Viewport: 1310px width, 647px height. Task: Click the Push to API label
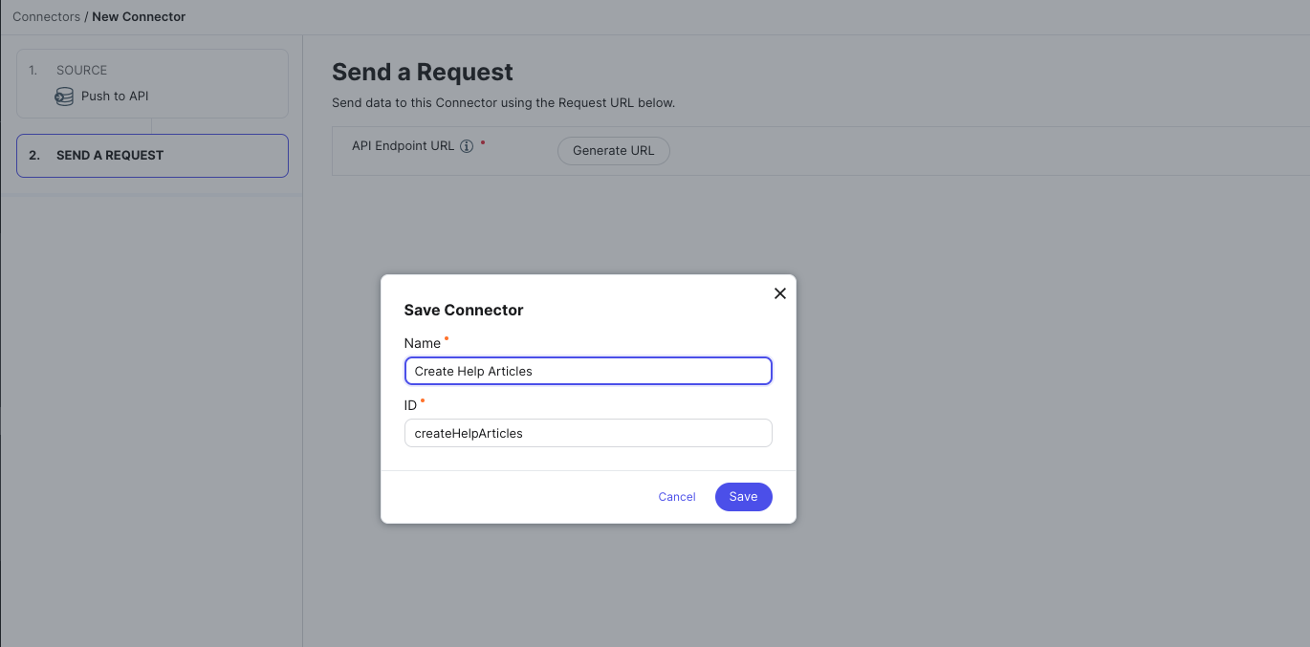pos(115,97)
